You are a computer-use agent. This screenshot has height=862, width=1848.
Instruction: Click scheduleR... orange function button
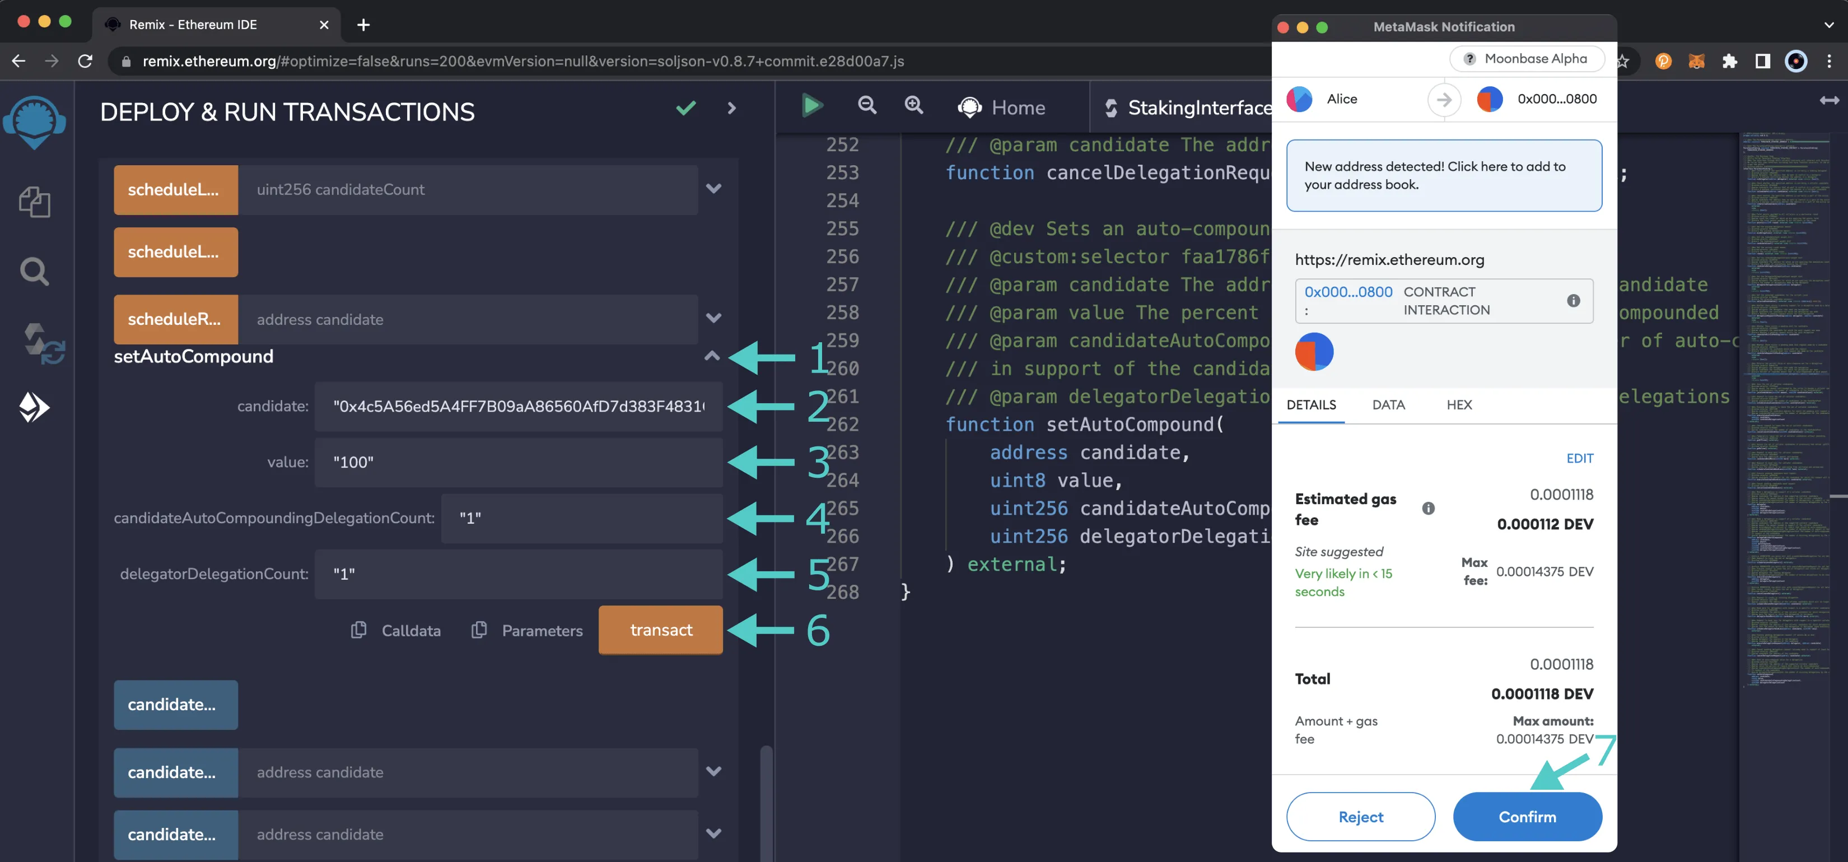point(175,319)
